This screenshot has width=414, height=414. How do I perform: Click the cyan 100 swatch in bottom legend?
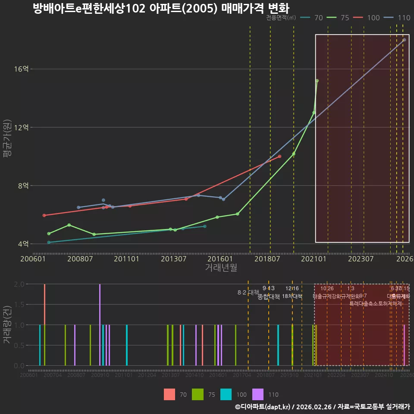(x=226, y=395)
